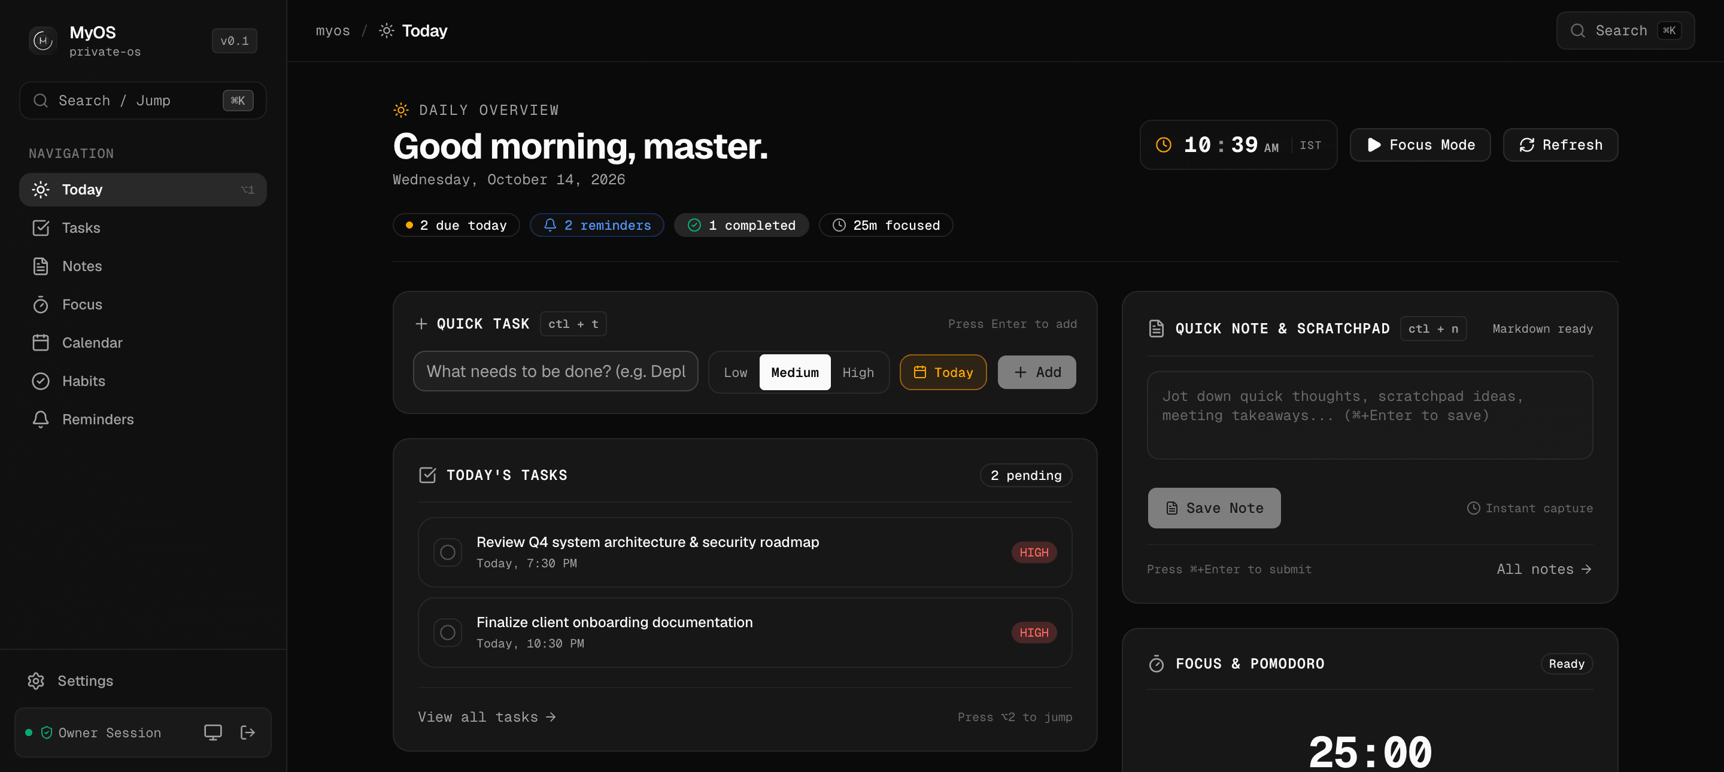This screenshot has height=772, width=1724.
Task: Click the 2 due today pill
Action: coord(456,226)
